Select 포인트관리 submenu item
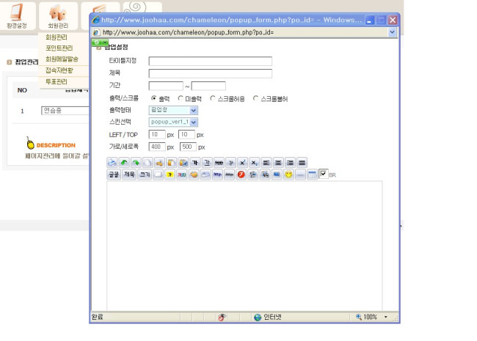477x341 pixels. point(59,48)
